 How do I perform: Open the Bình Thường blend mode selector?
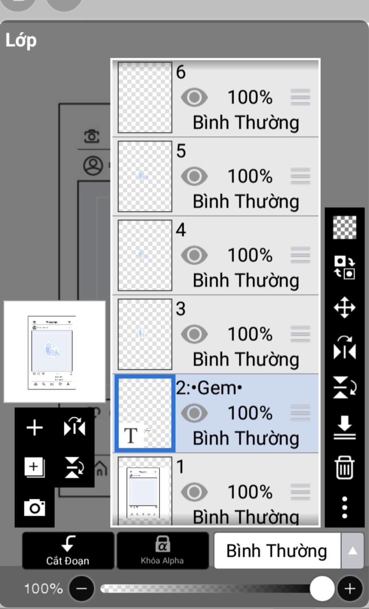tap(277, 551)
